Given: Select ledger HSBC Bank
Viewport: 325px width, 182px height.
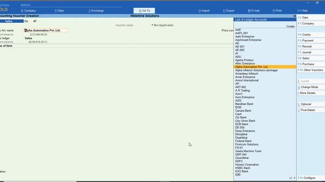Looking at the screenshot, I should (243, 168).
